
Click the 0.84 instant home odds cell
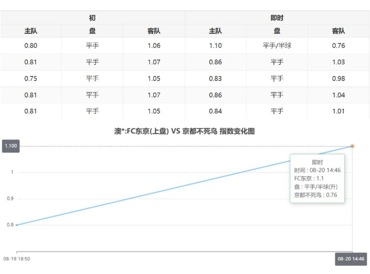click(x=215, y=111)
